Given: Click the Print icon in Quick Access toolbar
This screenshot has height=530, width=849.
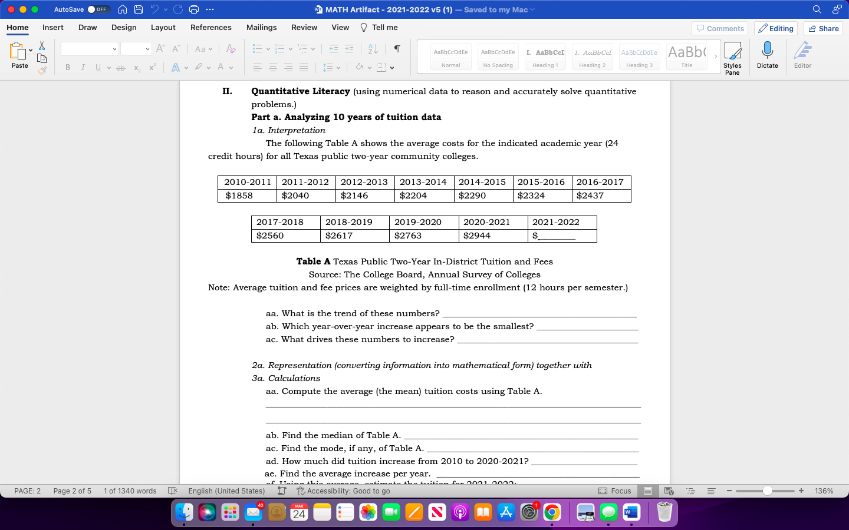Looking at the screenshot, I should coord(193,9).
